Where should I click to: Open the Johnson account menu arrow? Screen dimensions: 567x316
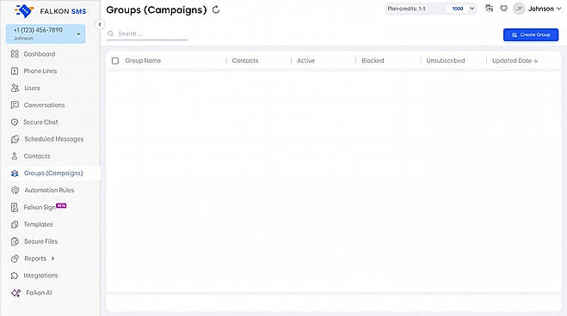pyautogui.click(x=558, y=9)
